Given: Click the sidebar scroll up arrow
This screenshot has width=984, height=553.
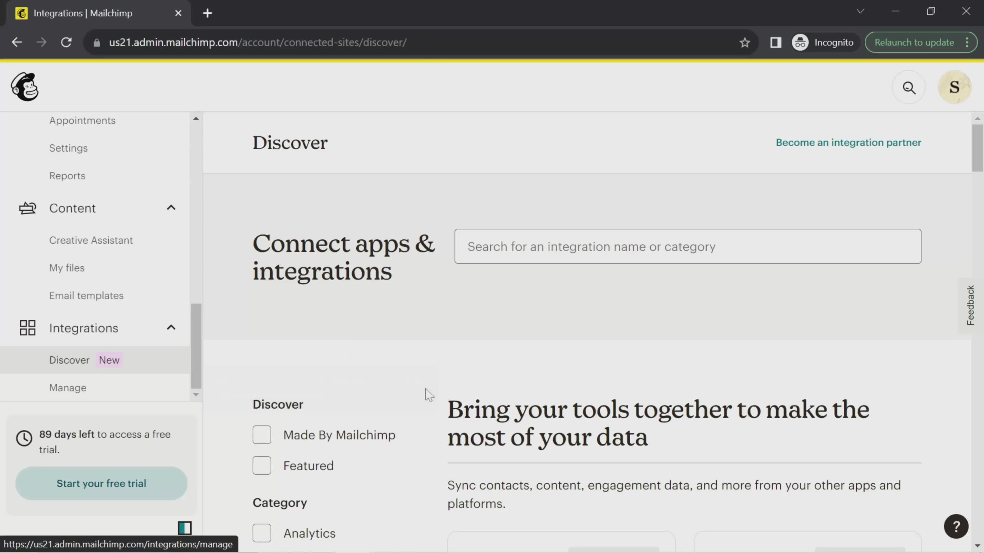Looking at the screenshot, I should tap(196, 118).
